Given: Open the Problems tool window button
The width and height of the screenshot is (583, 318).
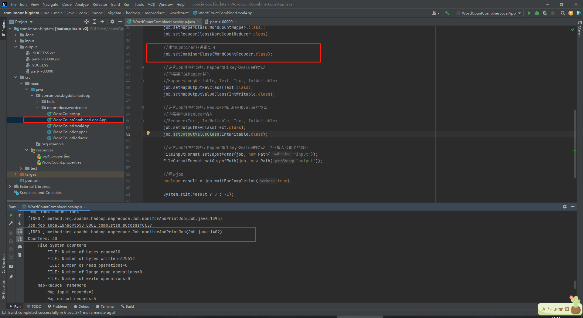Looking at the screenshot, I should [x=58, y=306].
